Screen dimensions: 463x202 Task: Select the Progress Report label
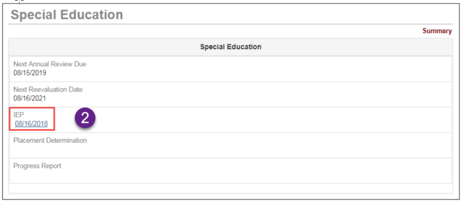point(37,166)
